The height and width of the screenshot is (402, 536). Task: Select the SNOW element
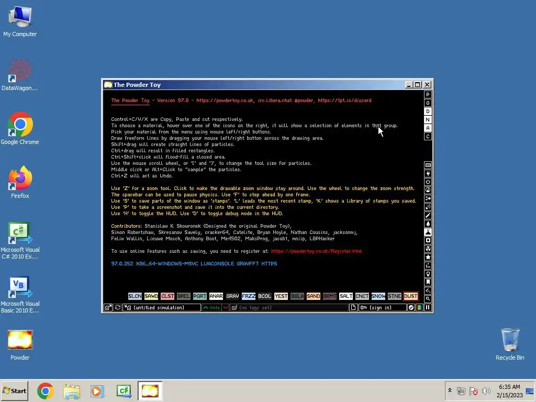(378, 296)
